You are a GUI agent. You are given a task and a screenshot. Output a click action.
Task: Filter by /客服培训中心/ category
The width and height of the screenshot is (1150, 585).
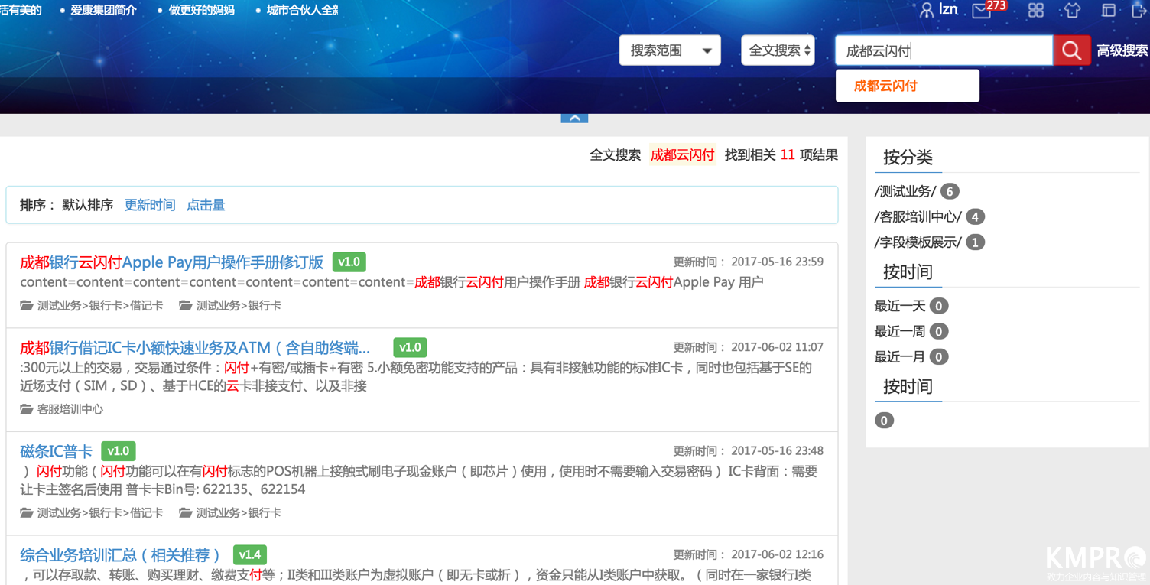point(918,216)
